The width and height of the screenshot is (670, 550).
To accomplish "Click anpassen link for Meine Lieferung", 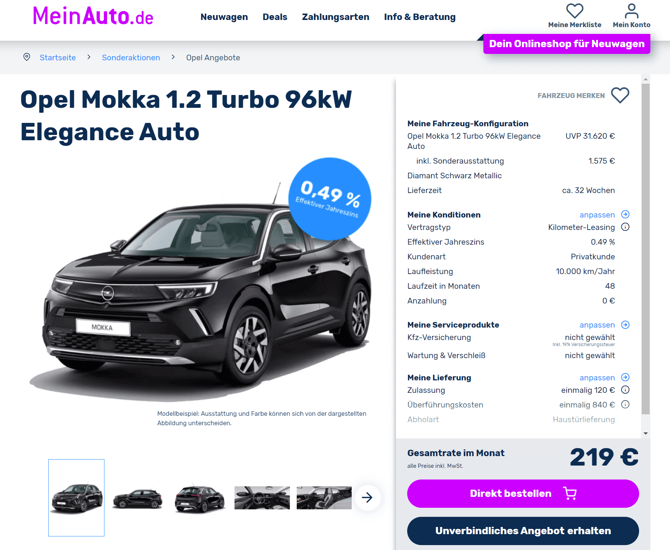I will point(597,378).
